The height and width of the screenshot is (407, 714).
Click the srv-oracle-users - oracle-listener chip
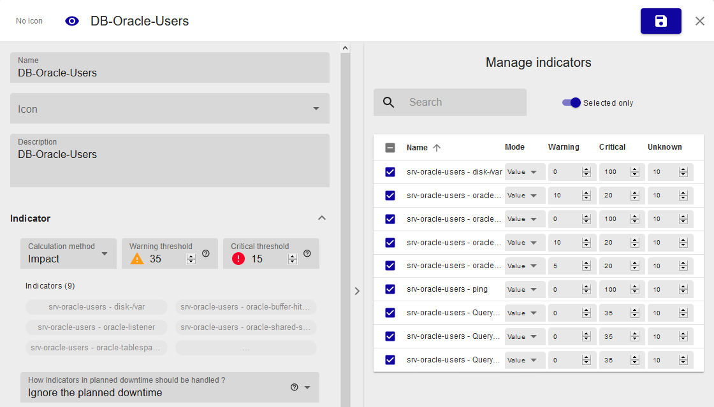96,327
